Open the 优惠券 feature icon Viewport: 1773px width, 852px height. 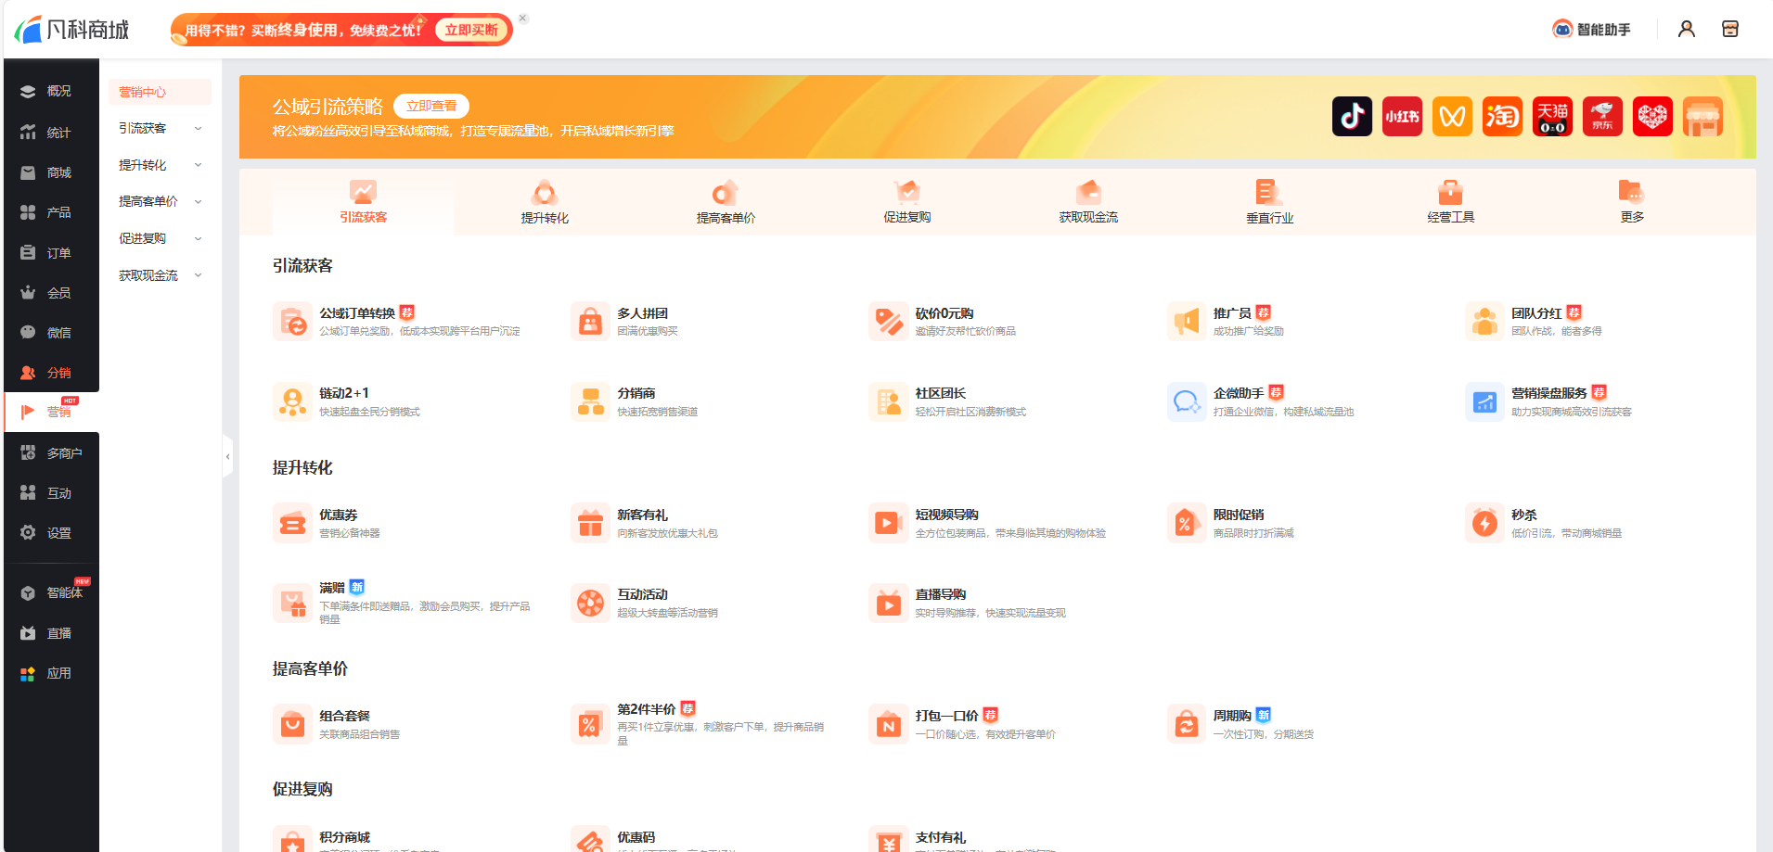click(292, 523)
